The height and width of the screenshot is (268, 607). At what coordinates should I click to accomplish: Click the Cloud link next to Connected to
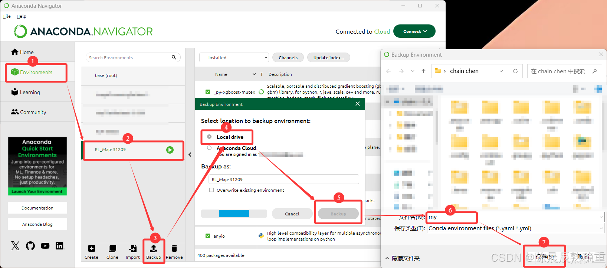(x=382, y=31)
